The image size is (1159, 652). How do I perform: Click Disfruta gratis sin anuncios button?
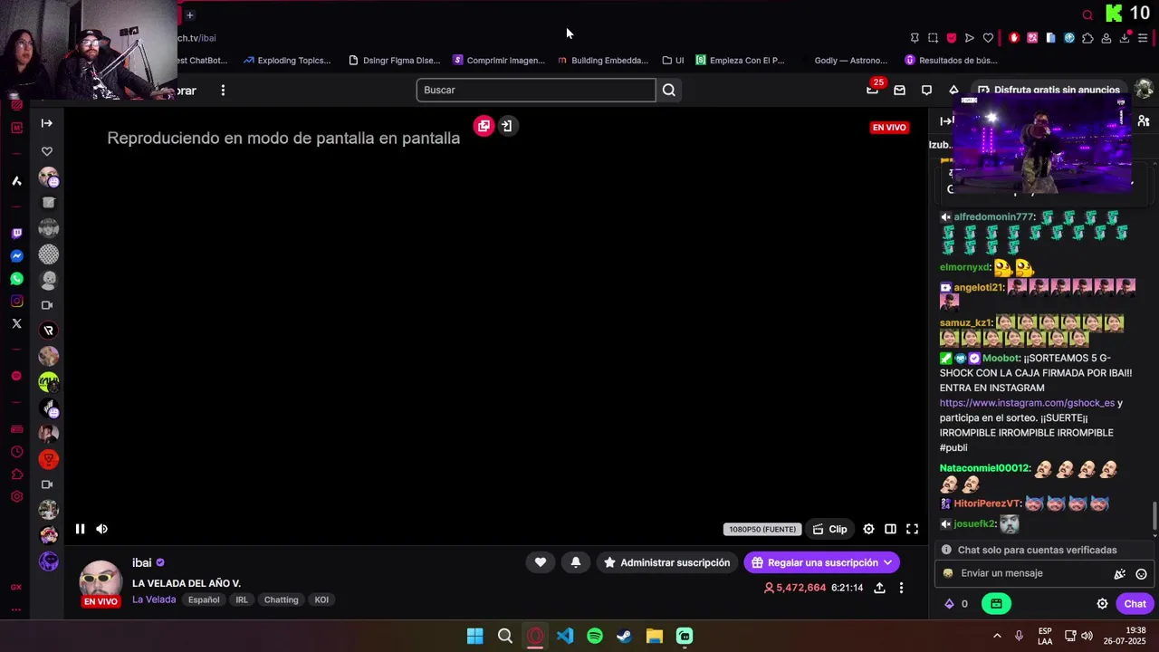click(1049, 90)
